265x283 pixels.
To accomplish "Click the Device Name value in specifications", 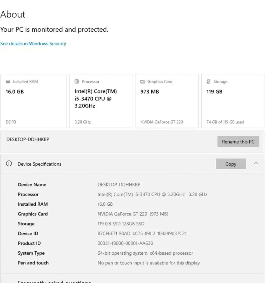I will [119, 185].
